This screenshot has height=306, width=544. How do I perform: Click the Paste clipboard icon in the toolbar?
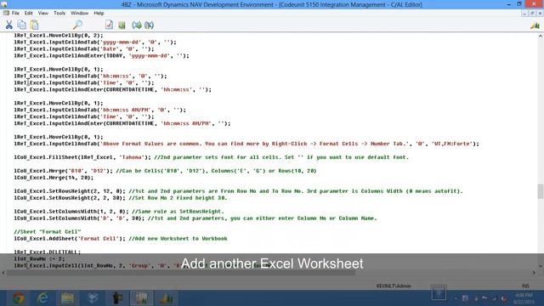[34, 25]
